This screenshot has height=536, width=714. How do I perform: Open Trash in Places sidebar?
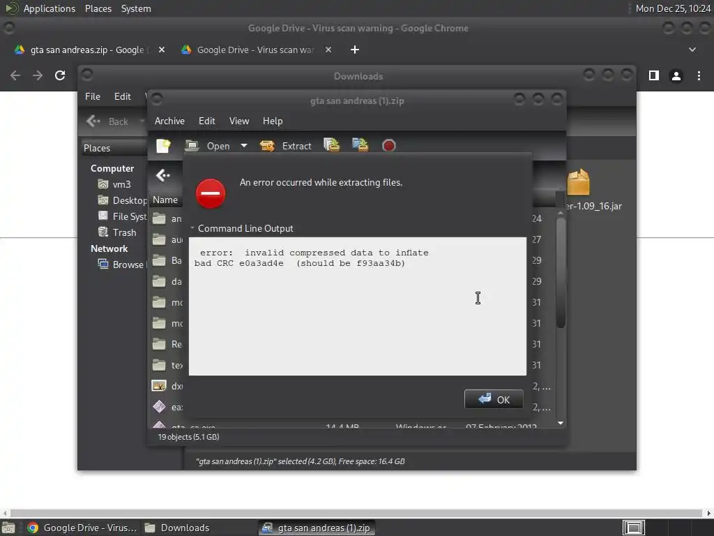[x=117, y=232]
